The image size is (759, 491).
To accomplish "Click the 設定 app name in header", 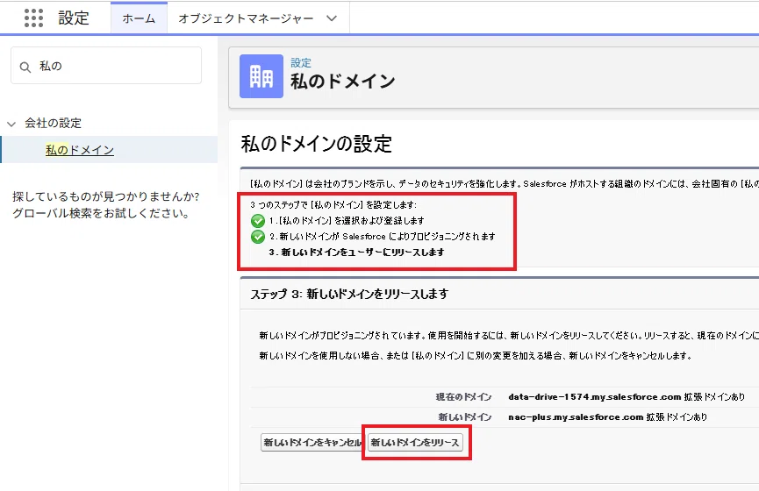I will [x=74, y=18].
